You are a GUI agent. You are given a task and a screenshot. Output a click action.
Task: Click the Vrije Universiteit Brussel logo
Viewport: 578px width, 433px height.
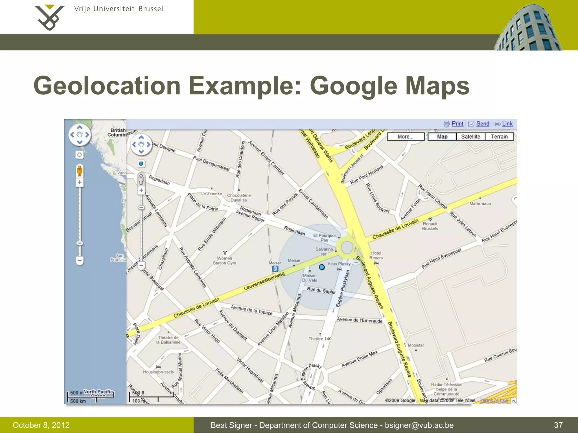[99, 17]
